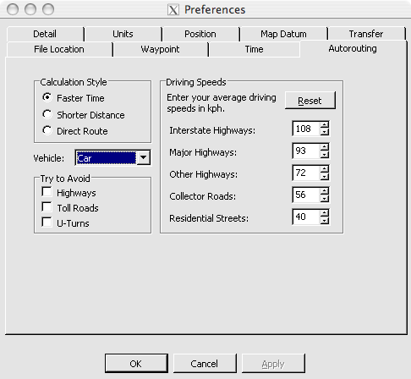Select the Position tab
This screenshot has width=411, height=379.
[x=200, y=34]
